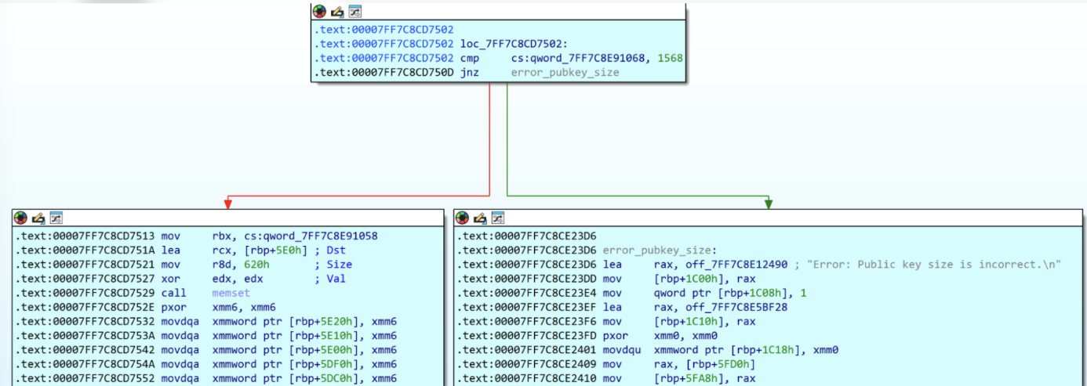
Task: Click the memset call target
Action: pyautogui.click(x=231, y=293)
